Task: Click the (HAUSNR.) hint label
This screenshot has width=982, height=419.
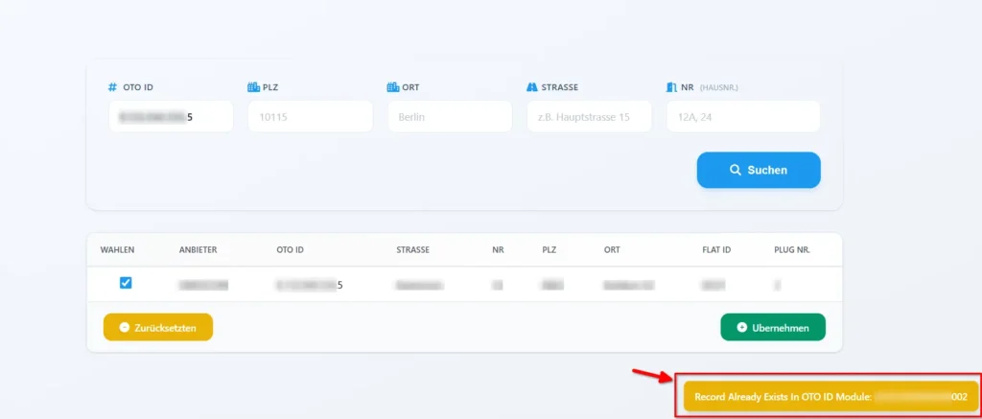Action: pyautogui.click(x=719, y=87)
